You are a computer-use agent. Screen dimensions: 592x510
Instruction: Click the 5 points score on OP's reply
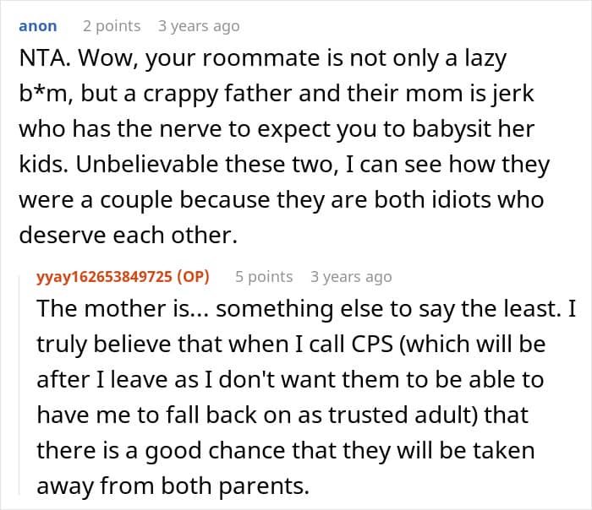tap(264, 277)
